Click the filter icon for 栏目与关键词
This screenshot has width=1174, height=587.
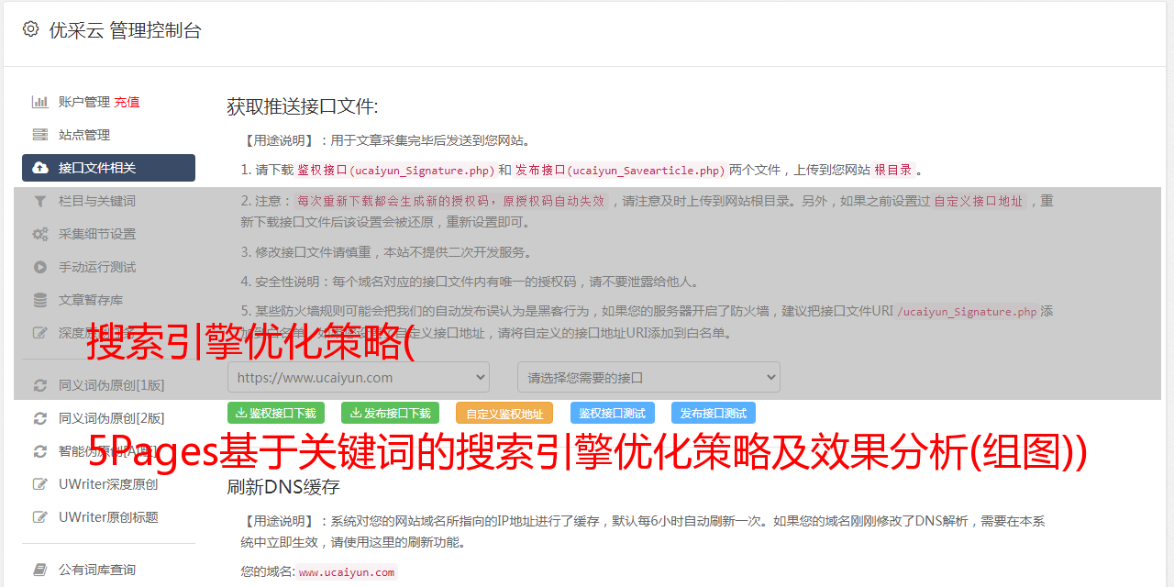tap(40, 201)
